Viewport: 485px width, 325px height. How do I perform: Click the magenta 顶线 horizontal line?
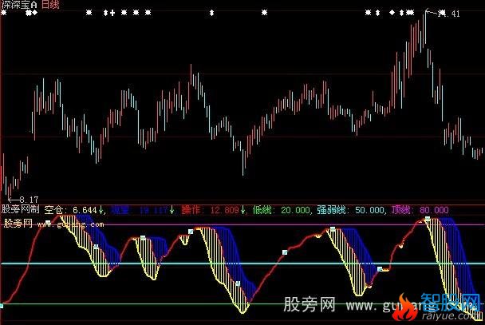click(x=242, y=225)
